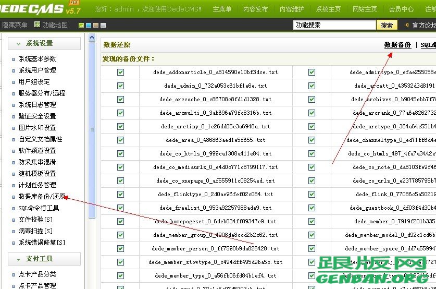Select the blue theme color swatch

tap(89, 26)
